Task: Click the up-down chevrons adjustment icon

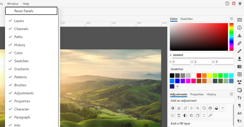Action: tap(204, 116)
